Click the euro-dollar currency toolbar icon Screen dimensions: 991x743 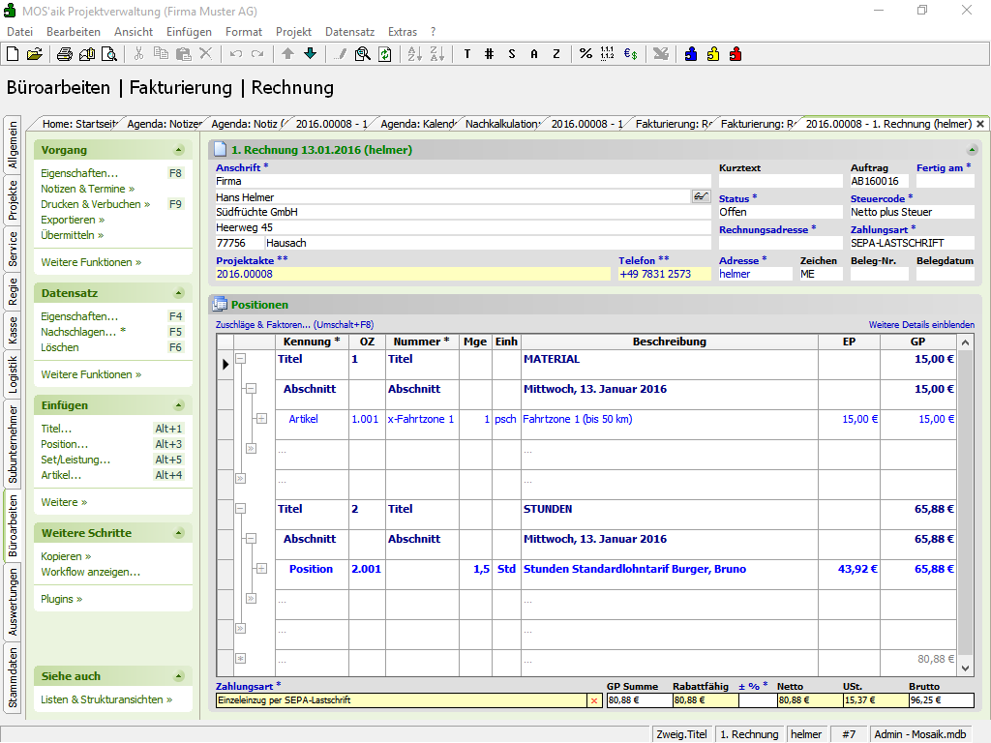[630, 54]
